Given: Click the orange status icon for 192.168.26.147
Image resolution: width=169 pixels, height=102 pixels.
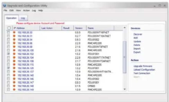Looking at the screenshot, I should tap(14, 82).
